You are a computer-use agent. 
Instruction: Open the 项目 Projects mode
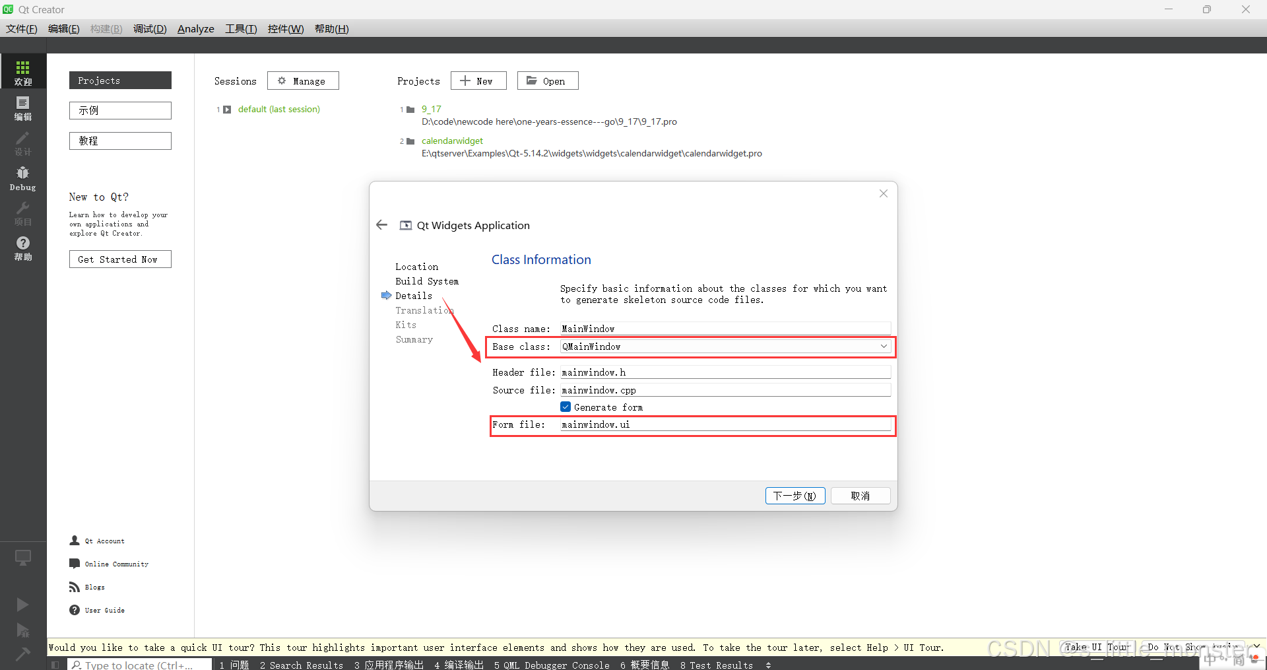click(23, 214)
